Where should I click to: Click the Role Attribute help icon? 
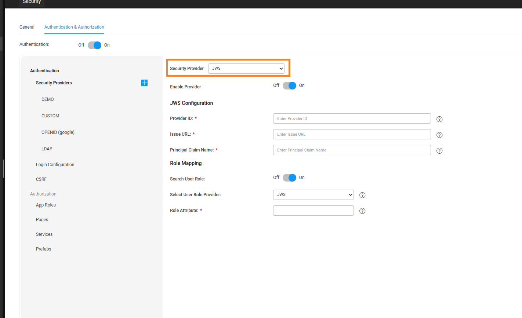(362, 211)
